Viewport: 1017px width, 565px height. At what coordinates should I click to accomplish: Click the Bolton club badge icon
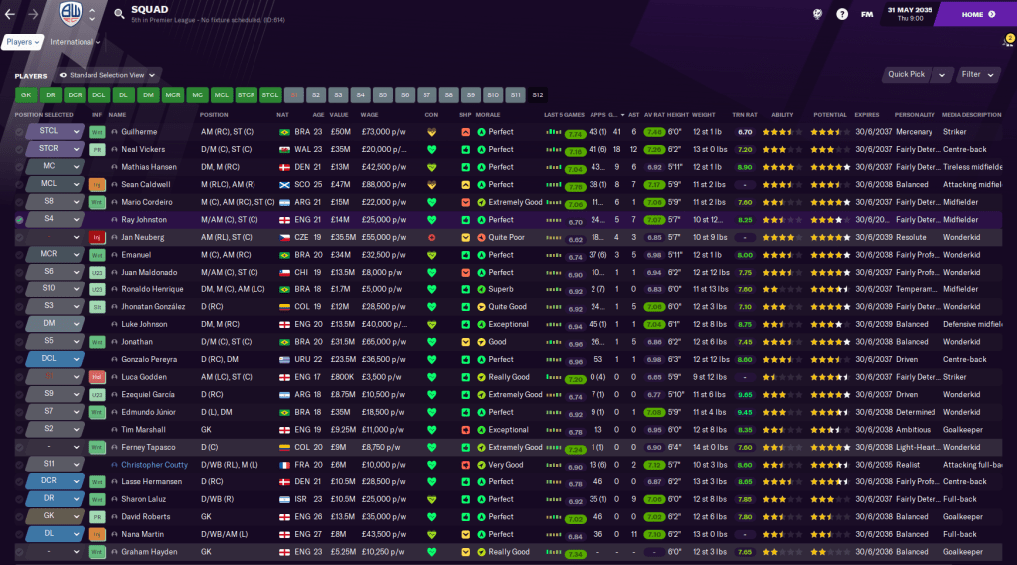point(70,14)
